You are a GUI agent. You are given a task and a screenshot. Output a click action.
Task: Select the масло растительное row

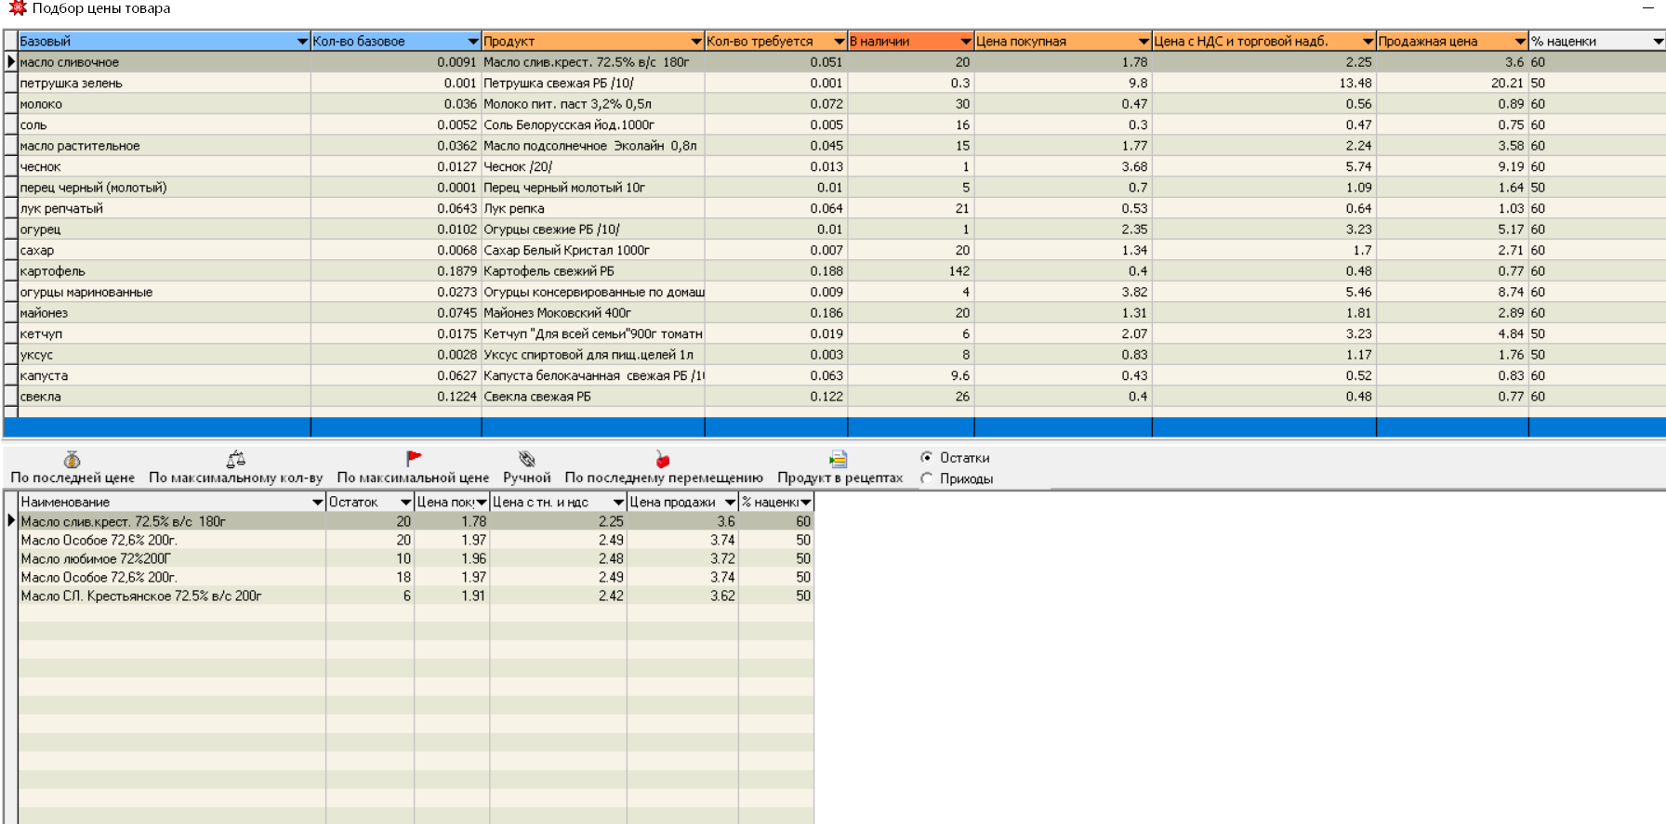point(834,146)
